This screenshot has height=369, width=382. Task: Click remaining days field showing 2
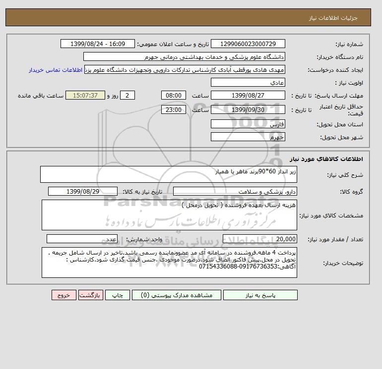pos(127,96)
